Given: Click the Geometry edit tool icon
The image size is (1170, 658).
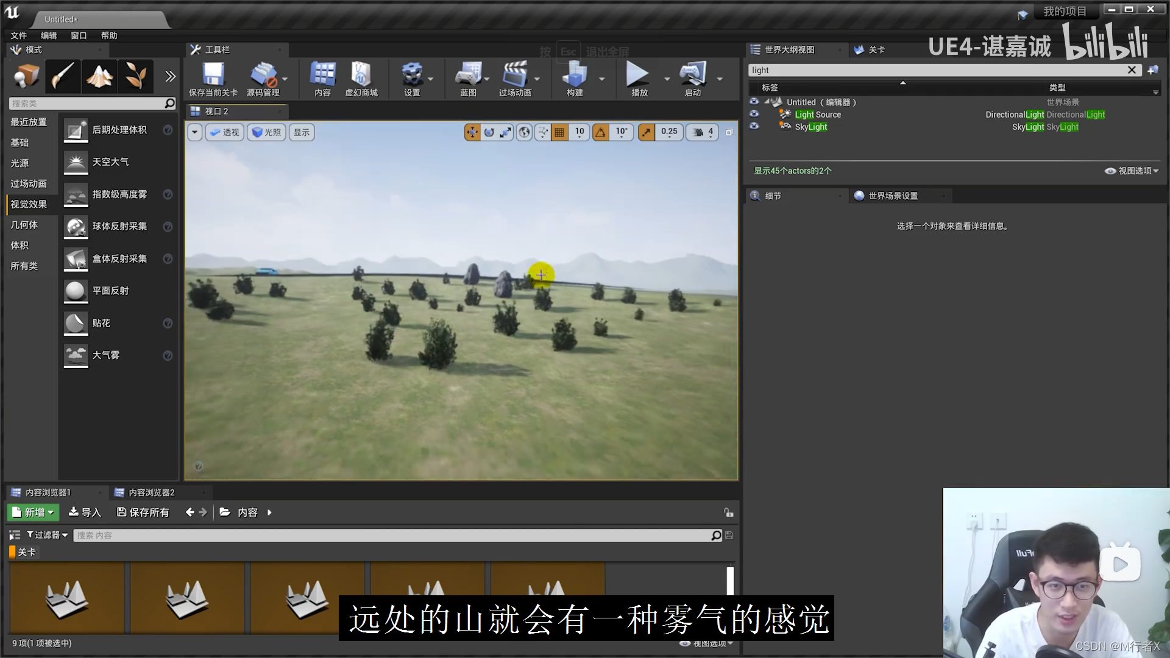Looking at the screenshot, I should (x=171, y=76).
